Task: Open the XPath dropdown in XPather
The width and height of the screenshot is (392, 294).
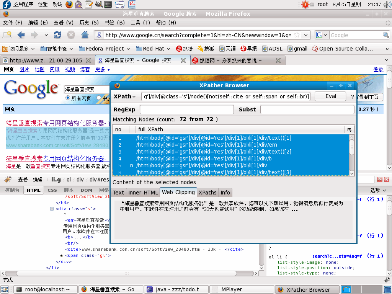Action: click(125, 96)
